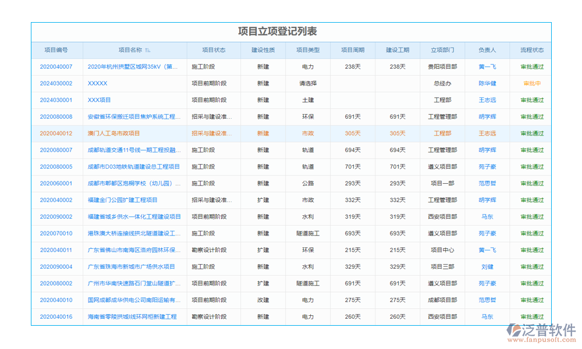This screenshot has width=582, height=349.
Task: Click the 立项部门 column header
Action: tap(442, 51)
